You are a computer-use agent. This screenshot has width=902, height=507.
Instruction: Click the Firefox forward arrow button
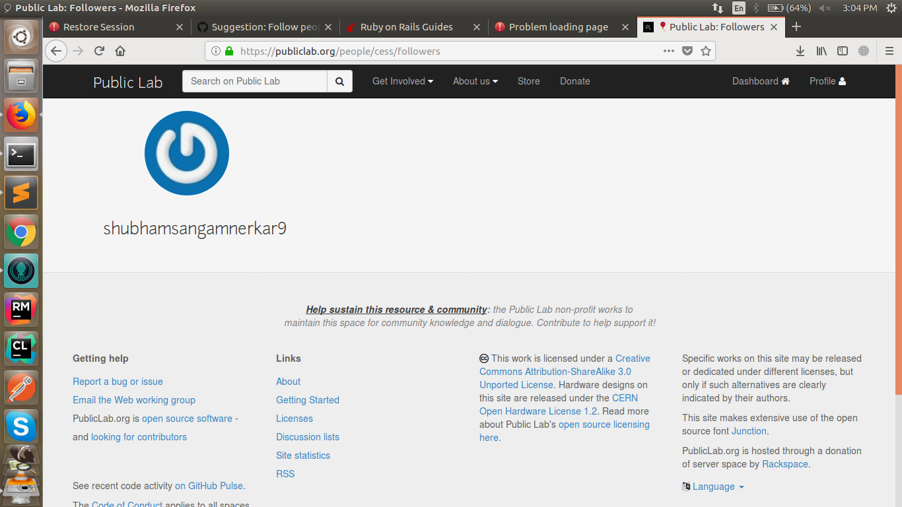tap(78, 51)
